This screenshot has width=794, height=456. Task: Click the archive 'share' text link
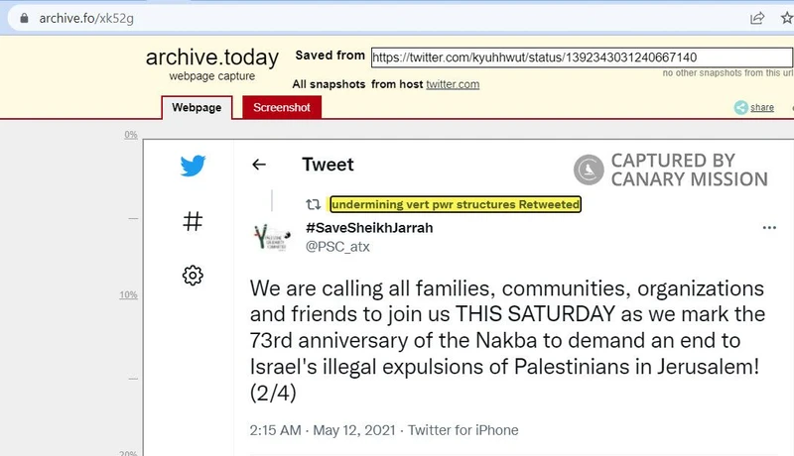[x=762, y=107]
